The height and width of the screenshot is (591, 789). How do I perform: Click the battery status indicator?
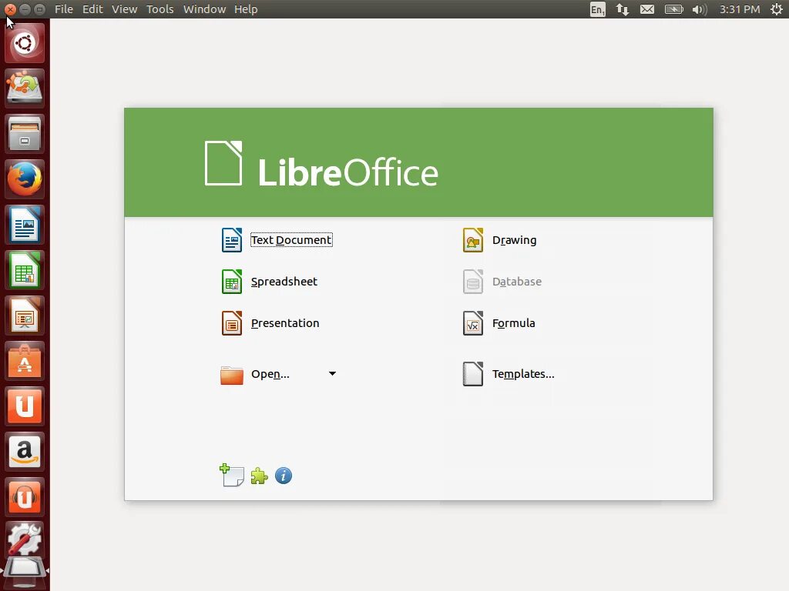tap(673, 9)
